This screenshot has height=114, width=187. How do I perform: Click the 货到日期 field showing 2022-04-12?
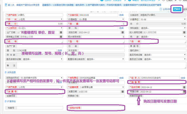[99, 32]
